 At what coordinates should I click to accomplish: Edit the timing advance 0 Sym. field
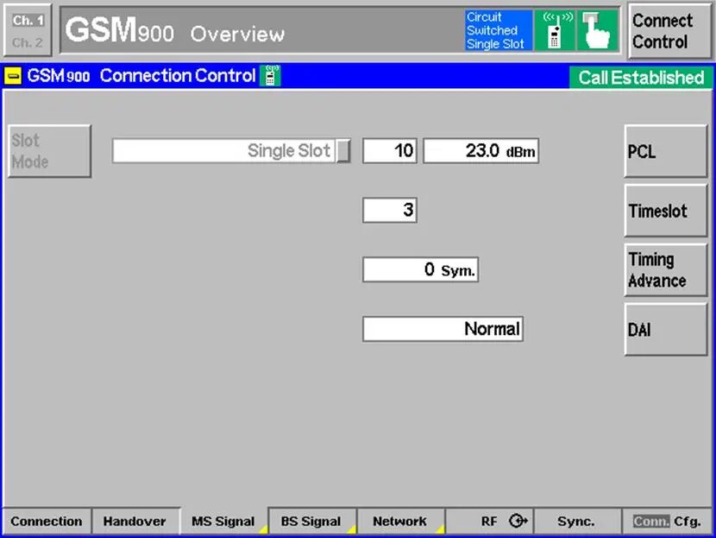point(421,269)
